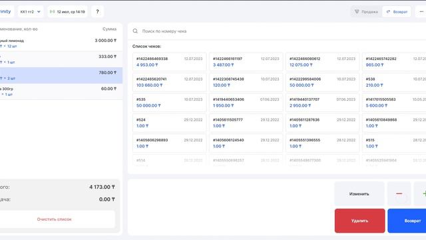Open the receipt for 2 950.00 ₸
The width and height of the screenshot is (426, 240).
pyautogui.click(x=322, y=103)
